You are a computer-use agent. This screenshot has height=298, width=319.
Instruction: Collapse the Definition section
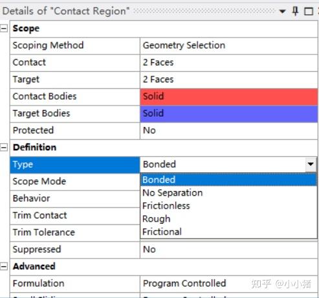(x=4, y=147)
